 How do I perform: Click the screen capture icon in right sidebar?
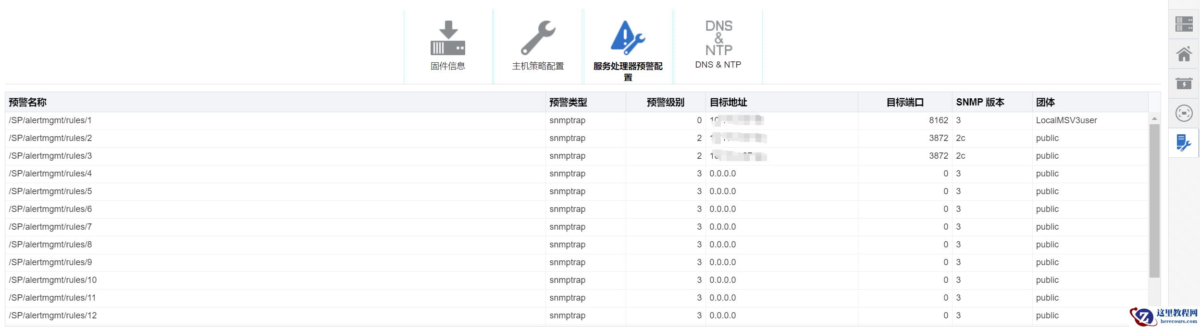(x=1184, y=113)
